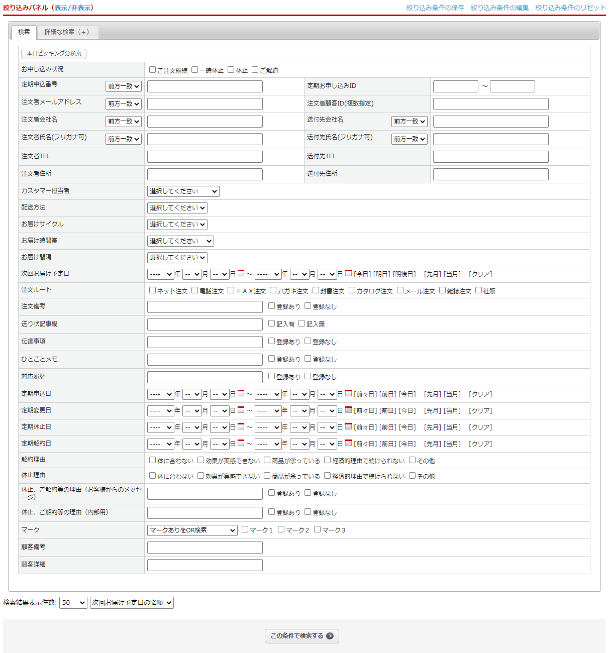Check the ご注文継続 checkbox
This screenshot has height=653, width=610.
pos(152,70)
